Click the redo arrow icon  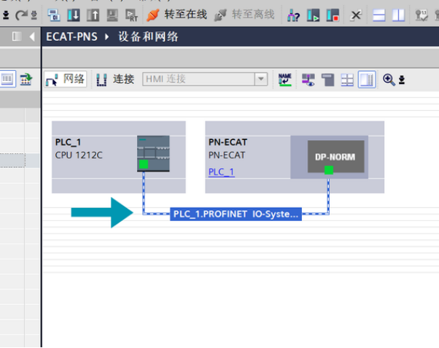click(21, 15)
